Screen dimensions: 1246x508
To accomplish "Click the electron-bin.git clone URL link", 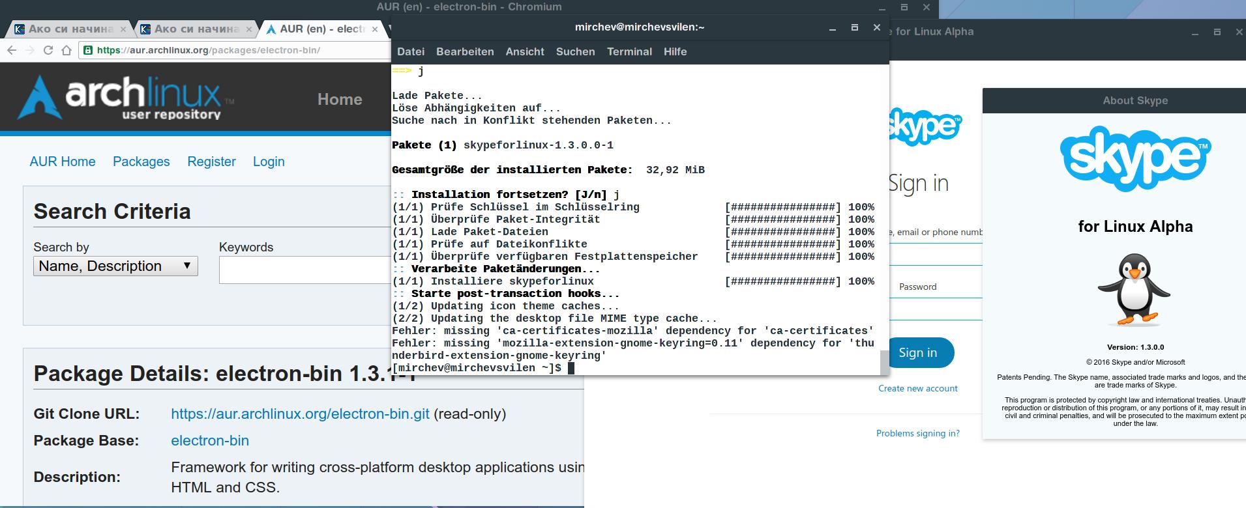I will tap(300, 414).
